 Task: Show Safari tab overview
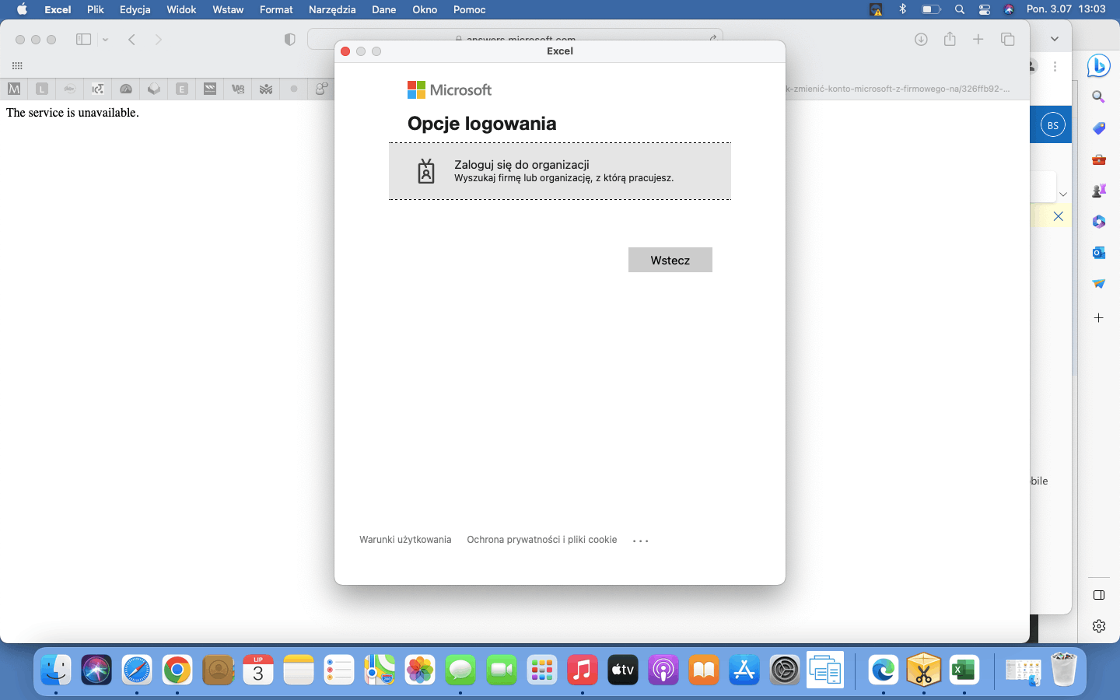(1008, 40)
